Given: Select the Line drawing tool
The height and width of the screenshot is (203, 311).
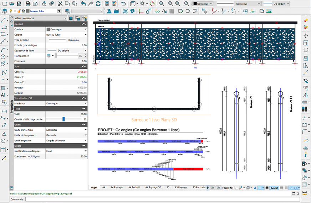Looking at the screenshot, I should click(x=4, y=20).
